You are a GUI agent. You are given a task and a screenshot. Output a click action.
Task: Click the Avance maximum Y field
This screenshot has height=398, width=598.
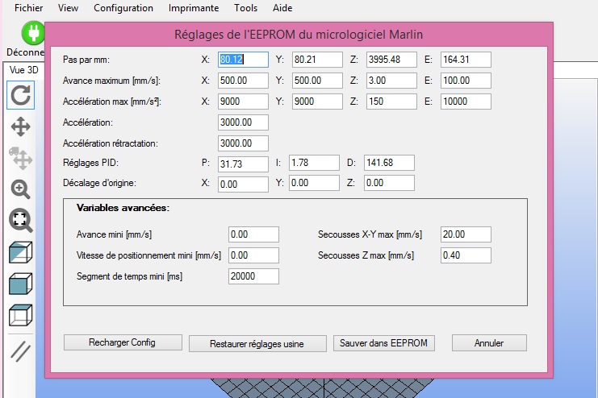pos(317,81)
